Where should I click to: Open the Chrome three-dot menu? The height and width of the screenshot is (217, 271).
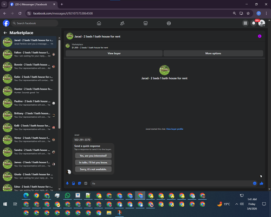click(x=266, y=14)
